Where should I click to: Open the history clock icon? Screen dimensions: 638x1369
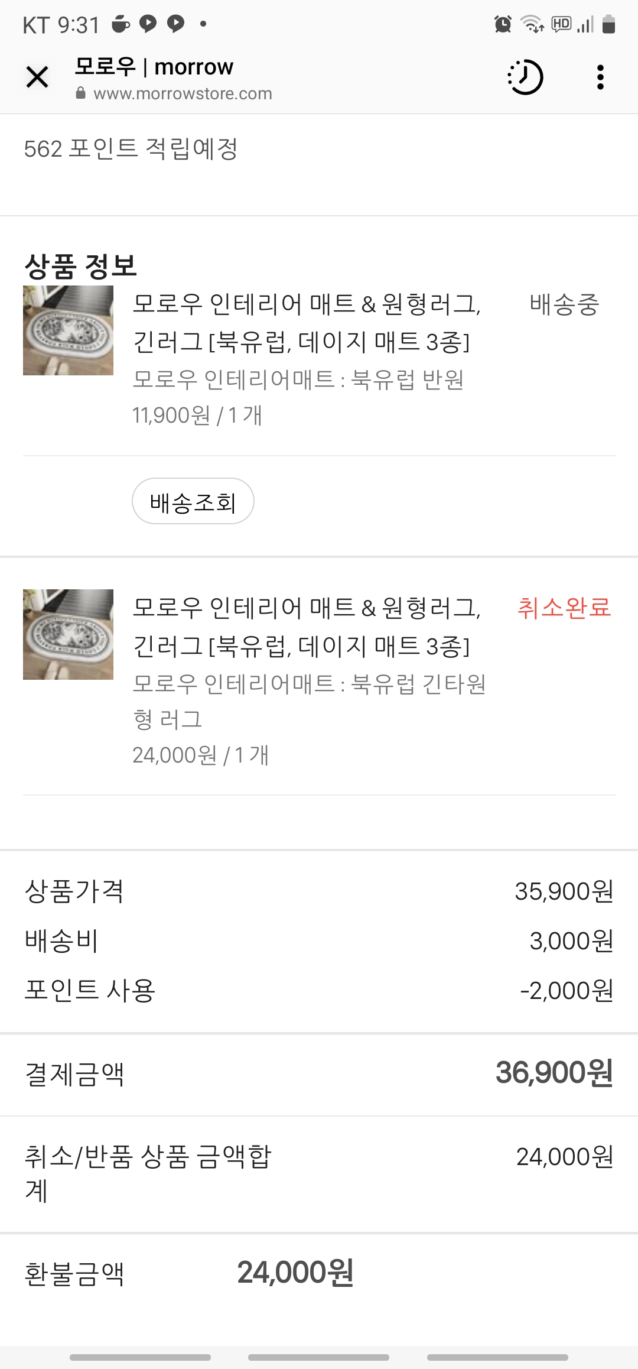click(x=525, y=77)
